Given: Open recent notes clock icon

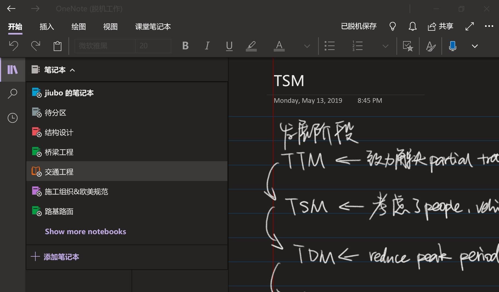Looking at the screenshot, I should tap(13, 118).
